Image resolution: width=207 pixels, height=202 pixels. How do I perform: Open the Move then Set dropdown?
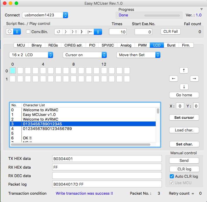[138, 55]
